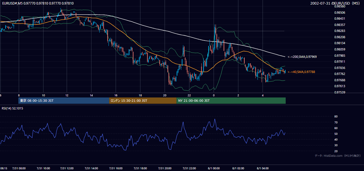Click the hour marker 16 under the price chart
This screenshot has width=364, height=171.
pos(116,95)
